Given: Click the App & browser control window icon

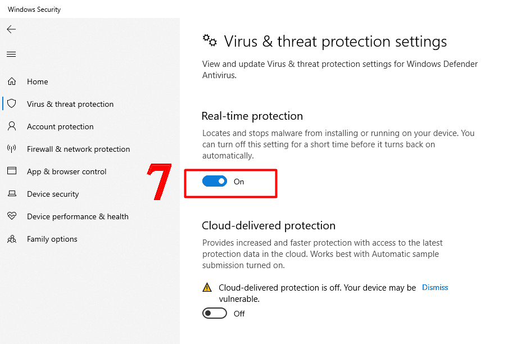Looking at the screenshot, I should (x=12, y=171).
